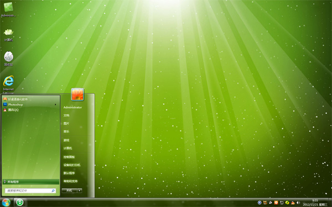332x207 pixels.
Task: Click the magnifier icon in the search box
Action: coord(53,190)
